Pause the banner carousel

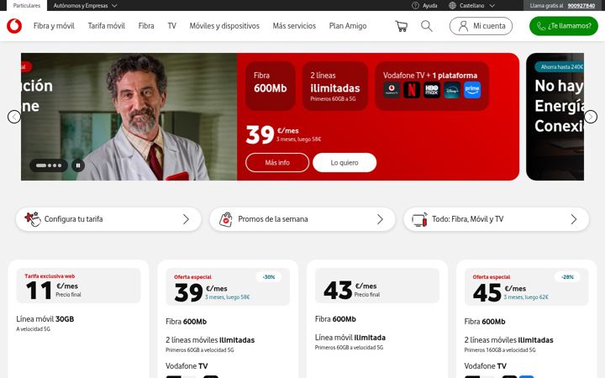click(78, 165)
